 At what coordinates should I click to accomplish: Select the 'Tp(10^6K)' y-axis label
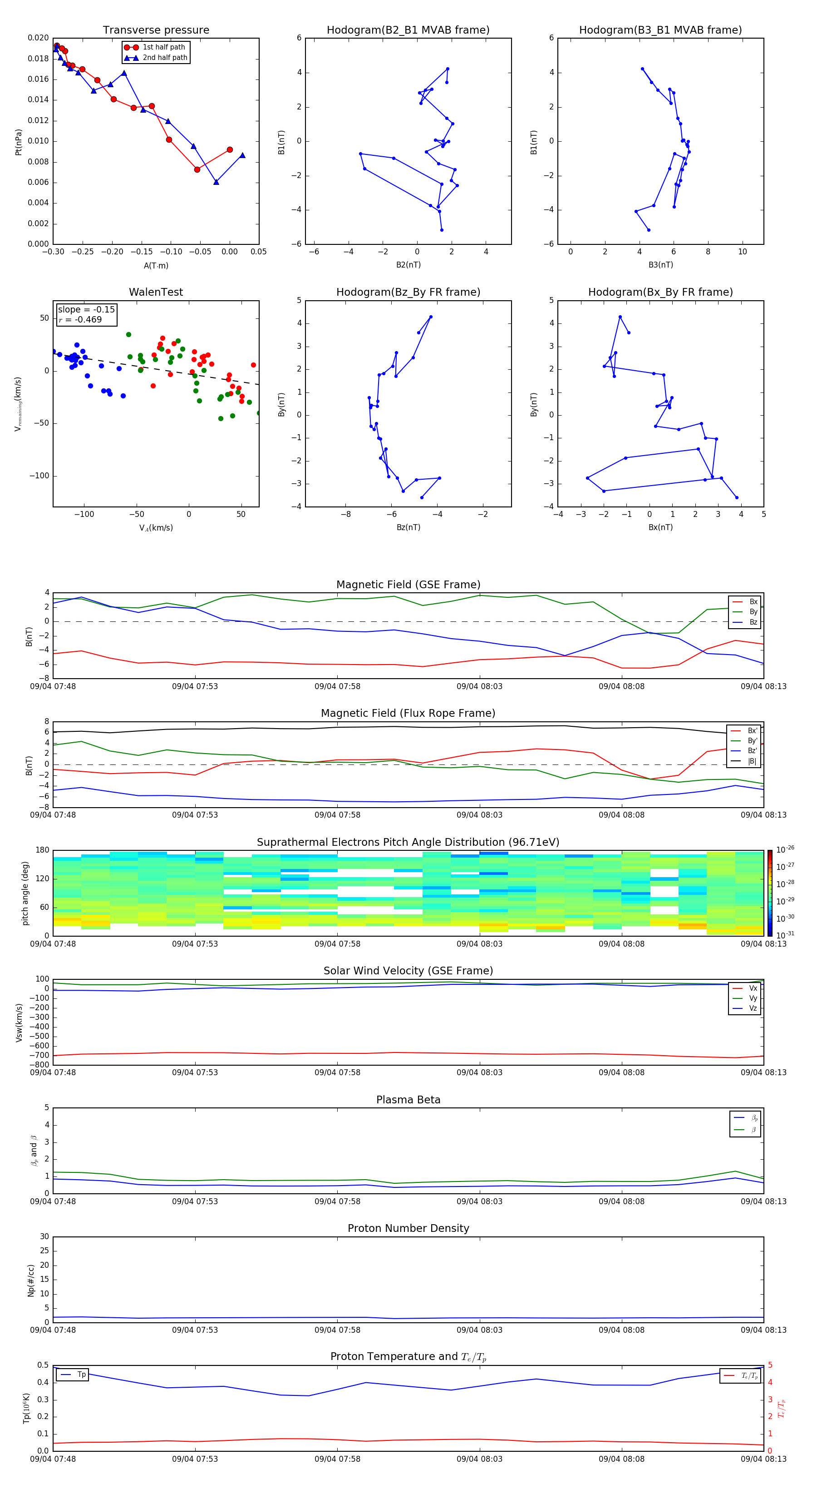(26, 1408)
